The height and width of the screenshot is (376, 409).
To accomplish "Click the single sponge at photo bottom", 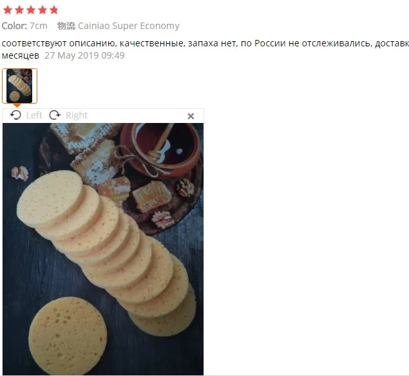I will [68, 336].
